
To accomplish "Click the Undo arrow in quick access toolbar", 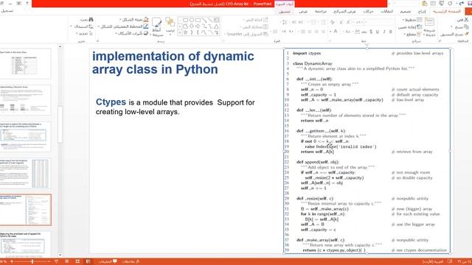I will point(462,3).
